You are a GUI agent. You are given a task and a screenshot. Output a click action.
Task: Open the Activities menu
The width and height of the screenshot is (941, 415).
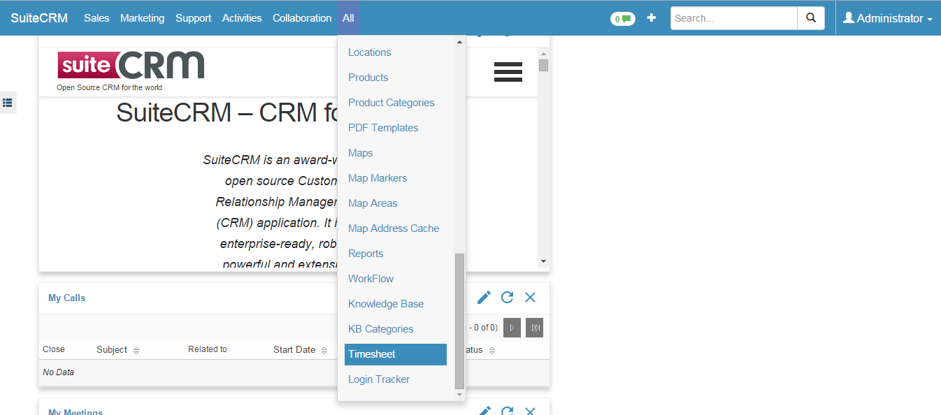pyautogui.click(x=242, y=18)
